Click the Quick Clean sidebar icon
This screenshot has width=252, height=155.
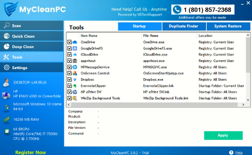click(x=7, y=36)
